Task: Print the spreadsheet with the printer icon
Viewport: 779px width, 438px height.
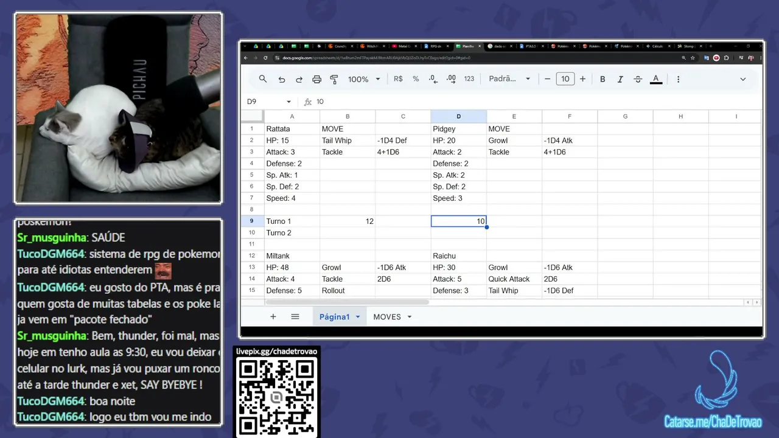Action: click(x=316, y=79)
